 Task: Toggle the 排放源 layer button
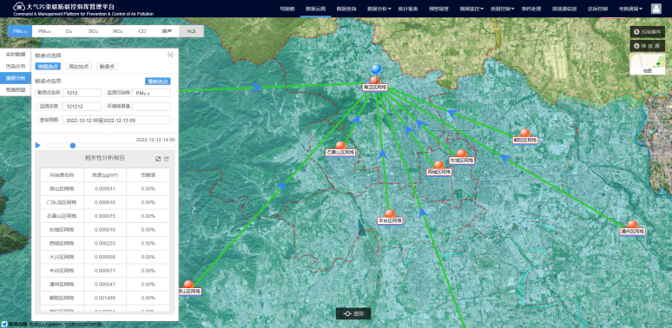pyautogui.click(x=647, y=46)
